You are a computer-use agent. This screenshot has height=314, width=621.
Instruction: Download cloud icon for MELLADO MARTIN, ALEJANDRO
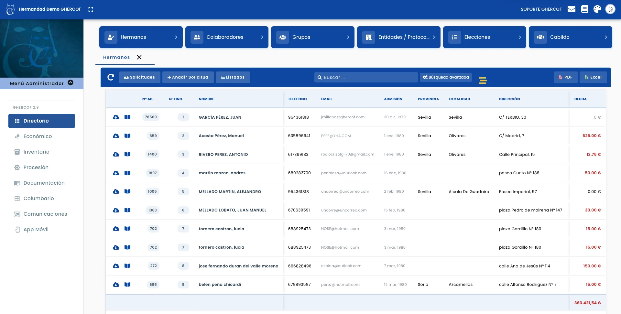[116, 191]
